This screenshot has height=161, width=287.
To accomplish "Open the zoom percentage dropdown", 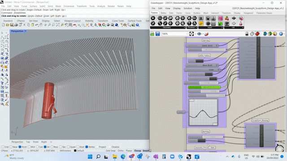I will [187, 34].
